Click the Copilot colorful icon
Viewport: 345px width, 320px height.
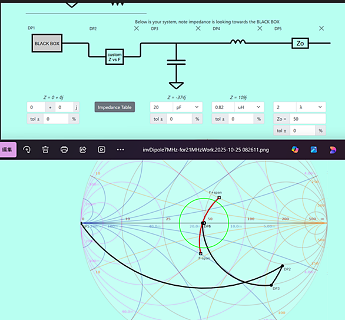[295, 150]
